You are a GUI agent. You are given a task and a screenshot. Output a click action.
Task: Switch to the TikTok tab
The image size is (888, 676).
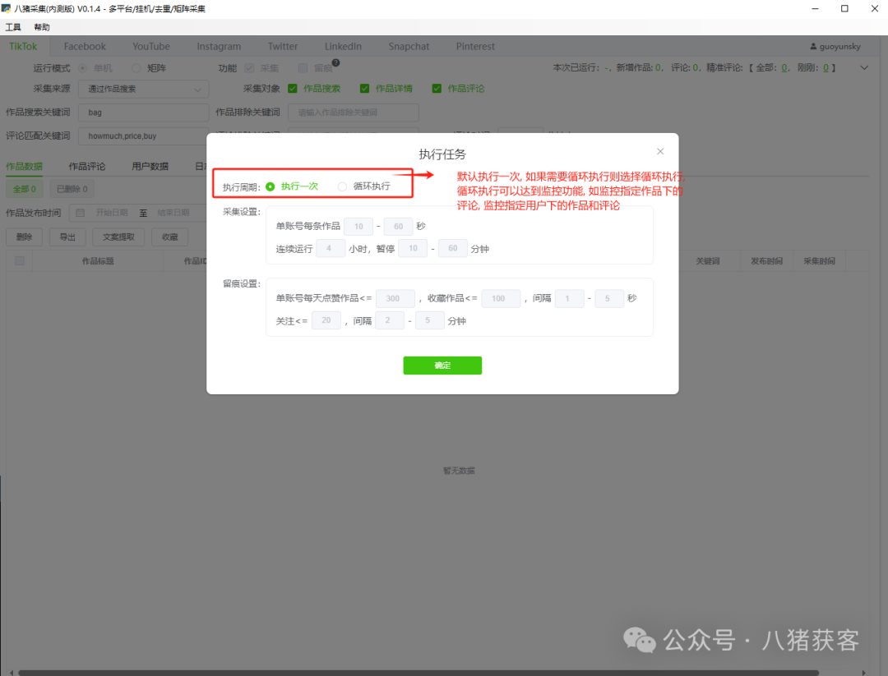tap(23, 46)
